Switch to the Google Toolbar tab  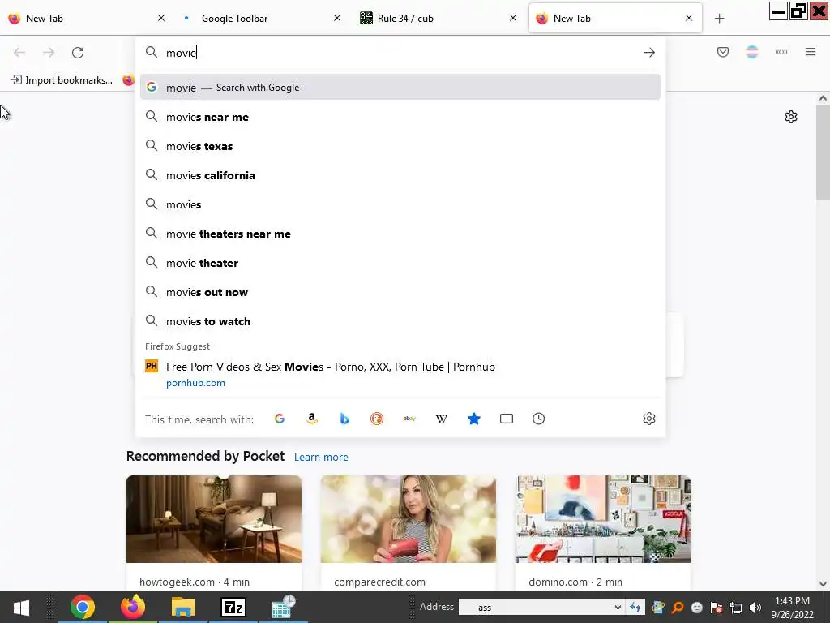pyautogui.click(x=263, y=19)
